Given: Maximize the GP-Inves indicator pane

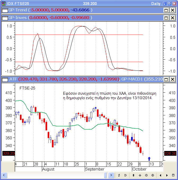Looking at the screenshot, I should click(166, 18).
